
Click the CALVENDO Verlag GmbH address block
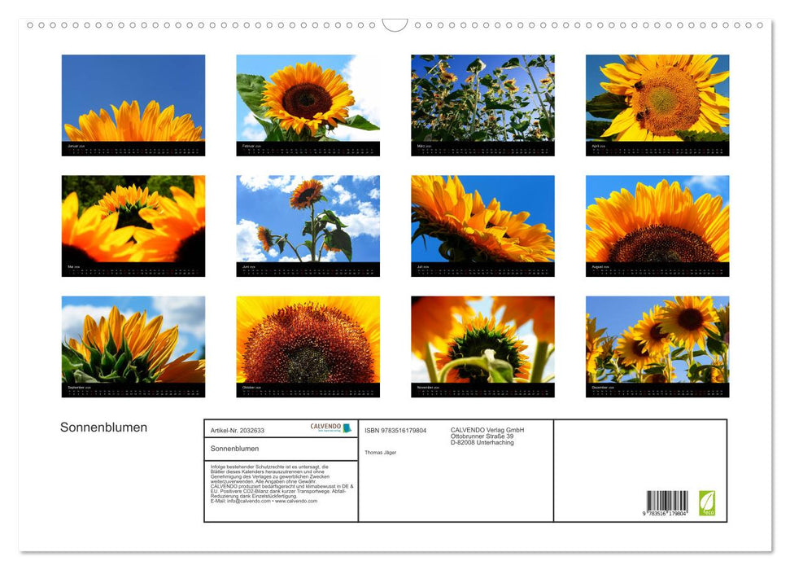(x=487, y=435)
